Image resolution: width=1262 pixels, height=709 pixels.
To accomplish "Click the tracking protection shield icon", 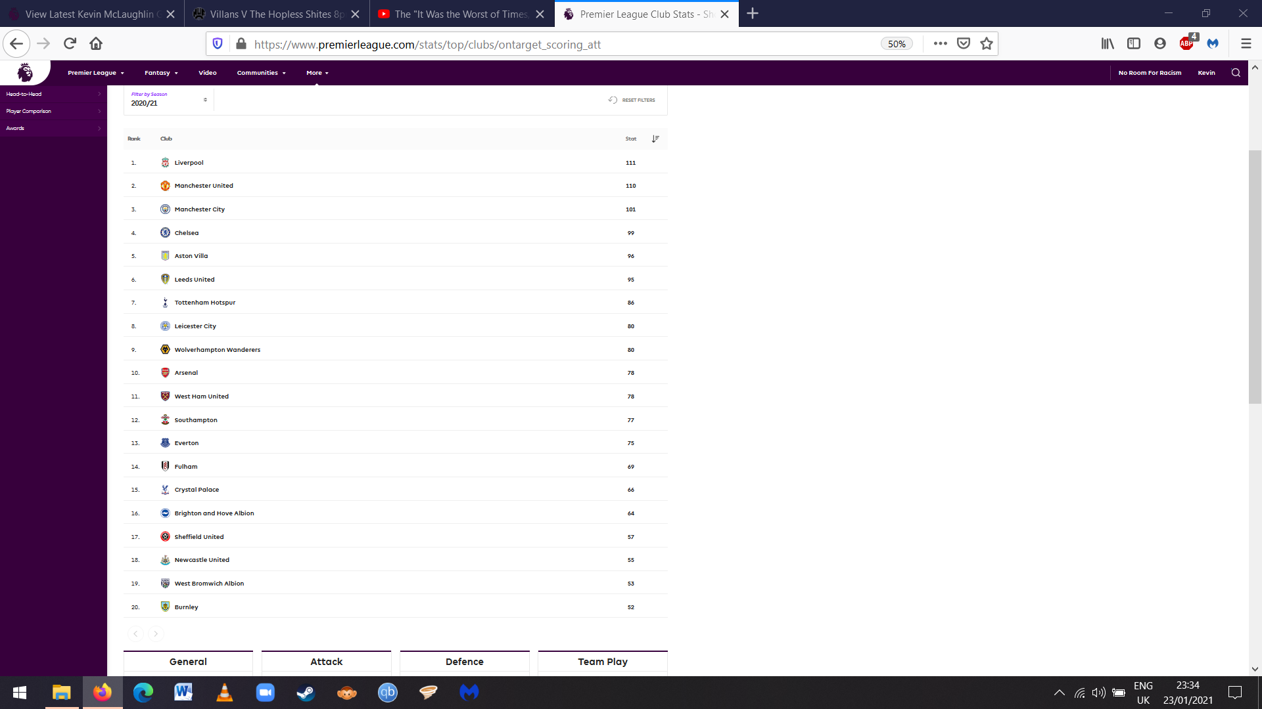I will tap(218, 44).
